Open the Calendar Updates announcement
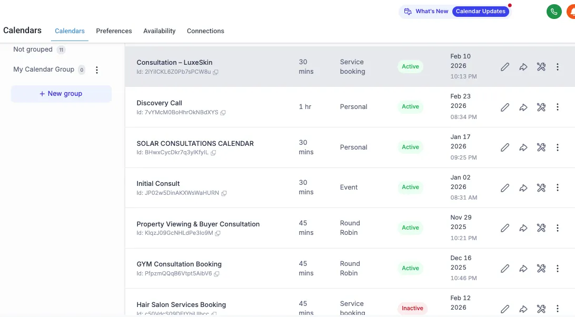The image size is (575, 317). pos(480,12)
